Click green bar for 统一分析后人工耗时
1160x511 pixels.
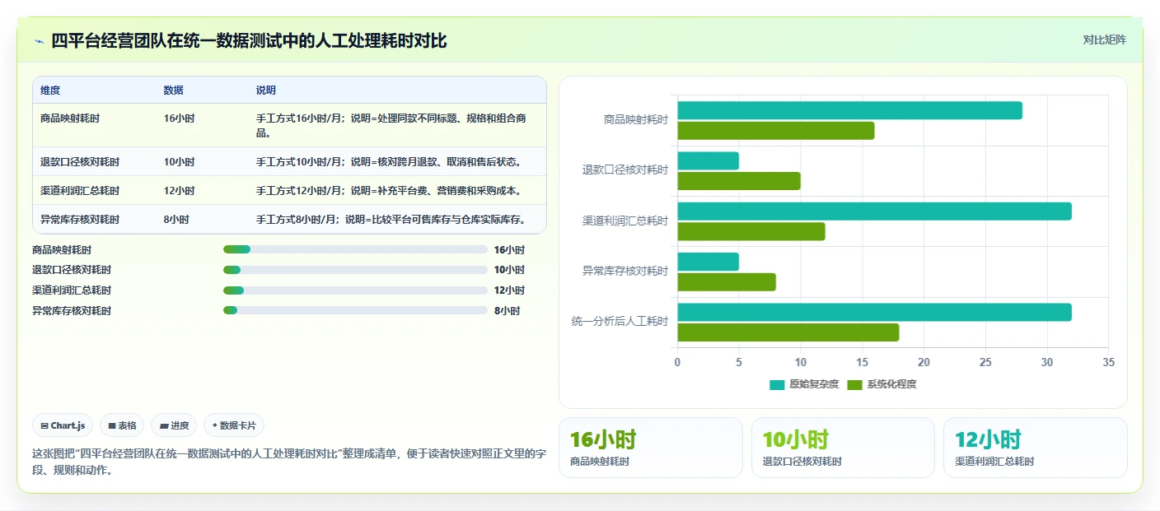coord(788,332)
